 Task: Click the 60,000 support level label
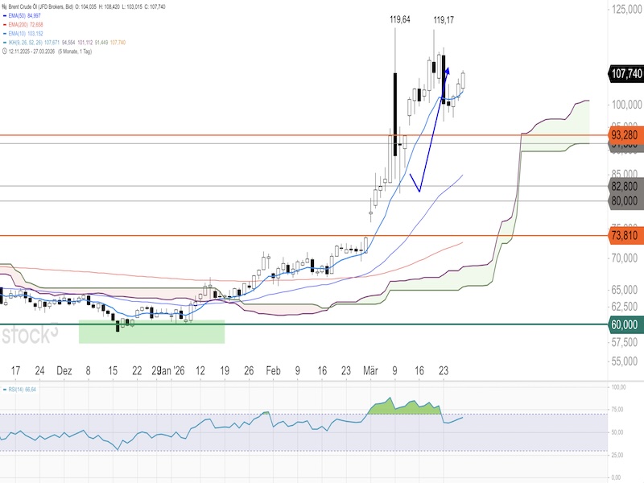[x=625, y=324]
